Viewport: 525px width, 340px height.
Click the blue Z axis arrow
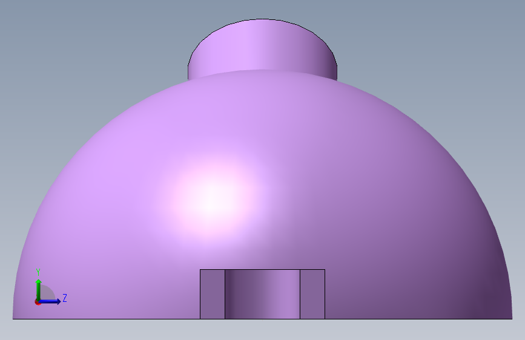50,301
